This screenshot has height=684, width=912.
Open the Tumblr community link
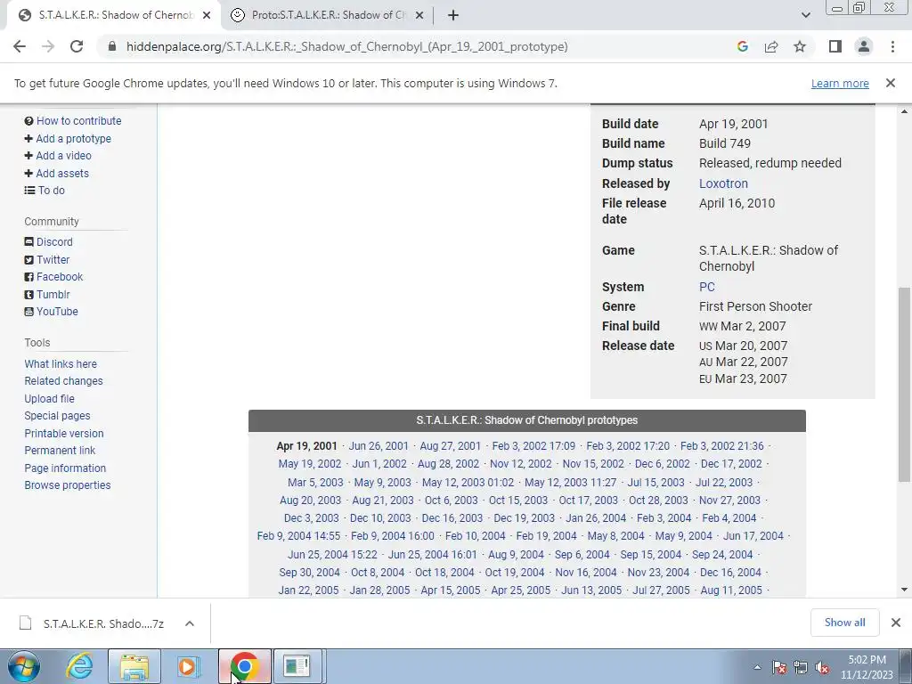pos(53,294)
